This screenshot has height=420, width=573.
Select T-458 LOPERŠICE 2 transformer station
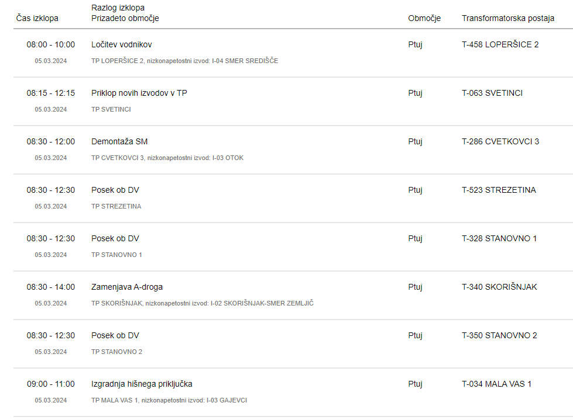pyautogui.click(x=500, y=44)
